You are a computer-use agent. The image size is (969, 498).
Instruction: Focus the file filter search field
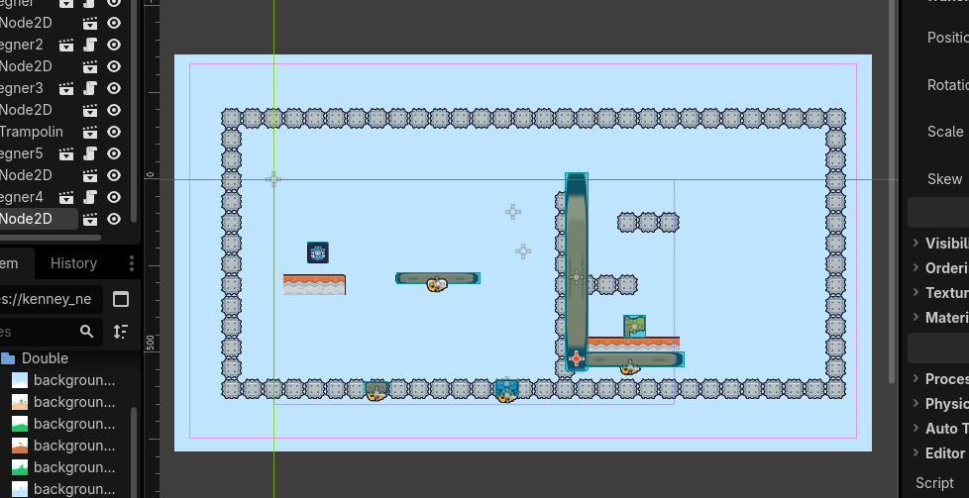(51, 332)
